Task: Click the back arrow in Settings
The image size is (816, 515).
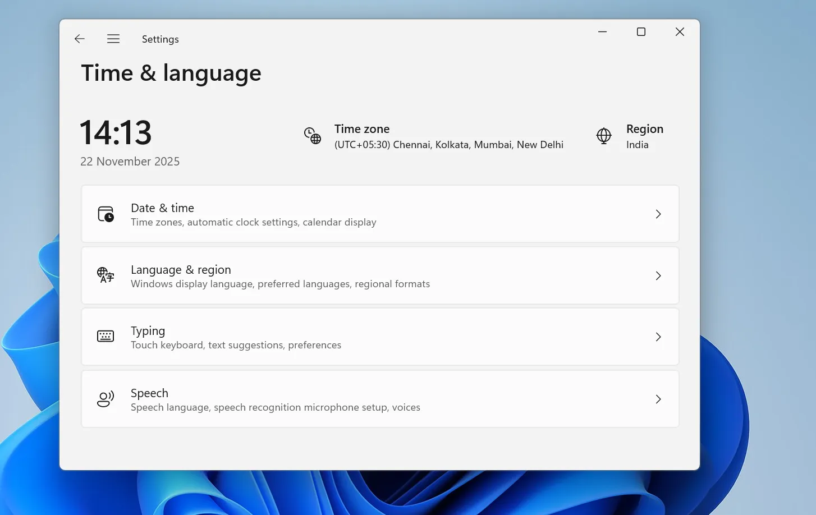Action: [x=80, y=39]
